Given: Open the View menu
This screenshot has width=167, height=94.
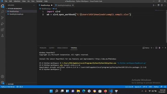Looking at the screenshot, I should (x=24, y=1).
